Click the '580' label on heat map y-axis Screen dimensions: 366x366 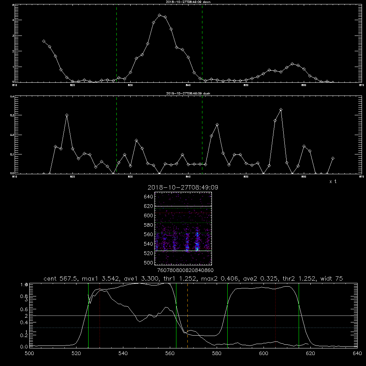click(149, 225)
